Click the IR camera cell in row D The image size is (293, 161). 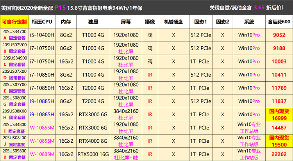point(150,75)
